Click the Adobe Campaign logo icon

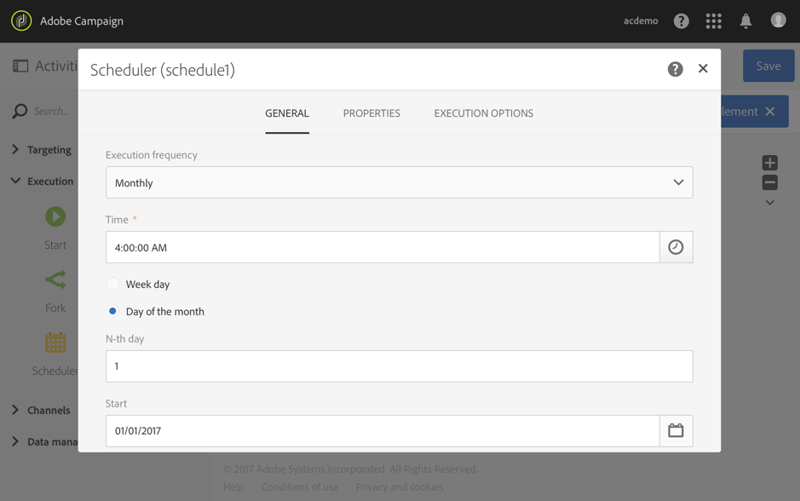point(21,21)
